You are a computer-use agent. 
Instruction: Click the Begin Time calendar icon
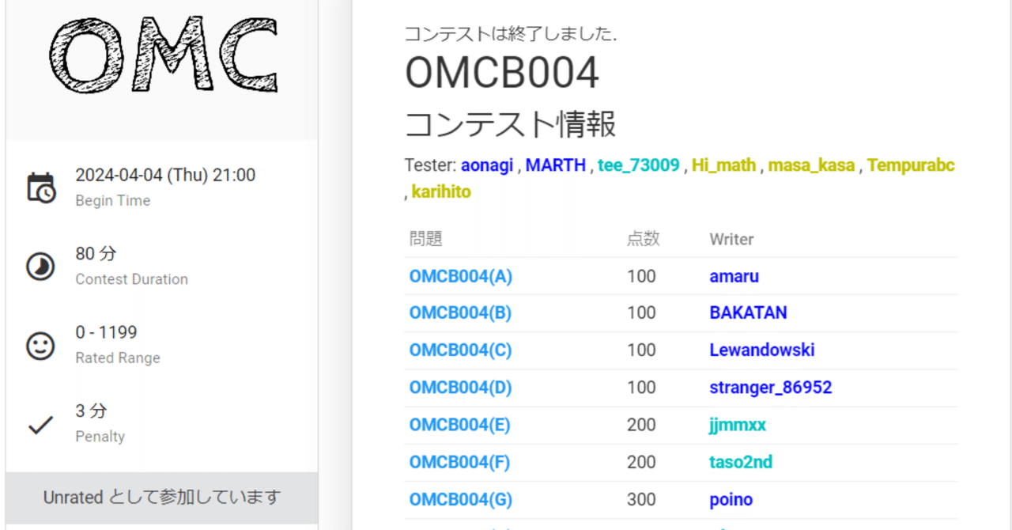coord(41,186)
